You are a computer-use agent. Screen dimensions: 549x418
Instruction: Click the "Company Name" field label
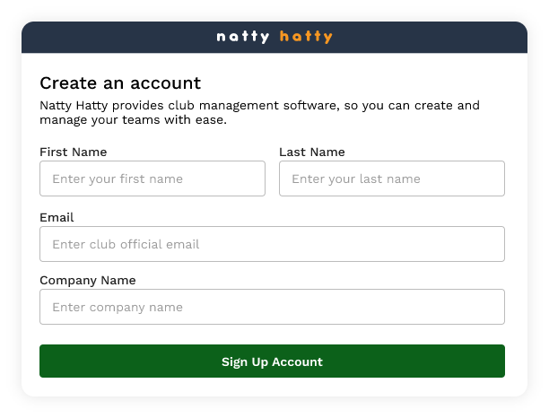pyautogui.click(x=88, y=281)
